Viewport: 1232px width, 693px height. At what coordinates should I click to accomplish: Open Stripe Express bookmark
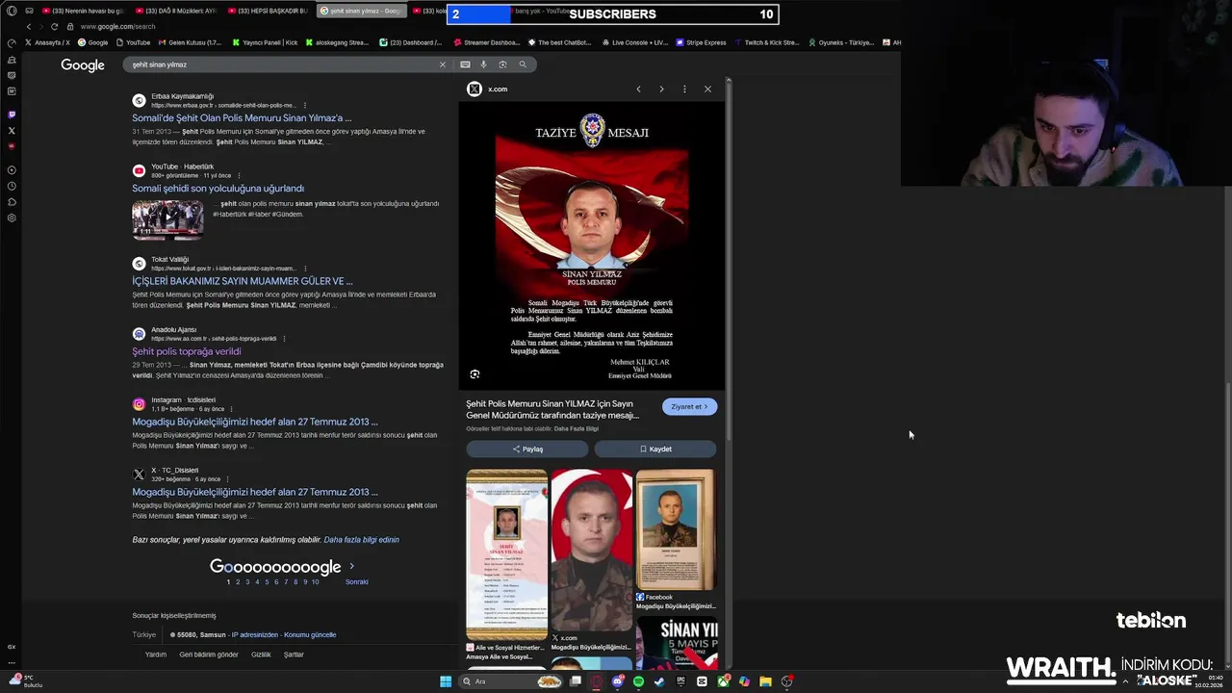(x=701, y=42)
